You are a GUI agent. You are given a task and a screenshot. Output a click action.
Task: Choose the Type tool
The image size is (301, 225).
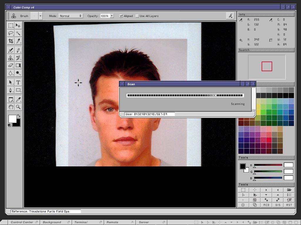click(x=18, y=82)
